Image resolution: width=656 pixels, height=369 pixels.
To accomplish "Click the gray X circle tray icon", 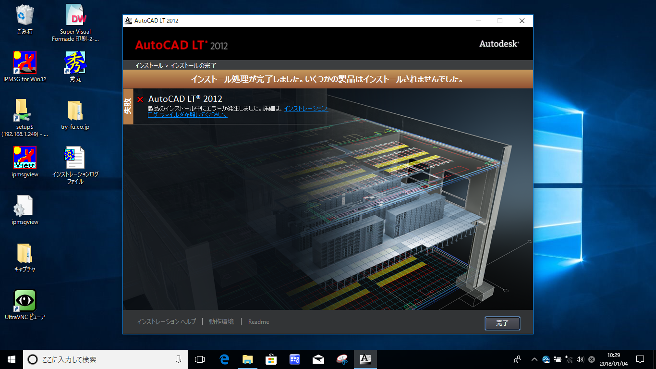I will click(592, 359).
